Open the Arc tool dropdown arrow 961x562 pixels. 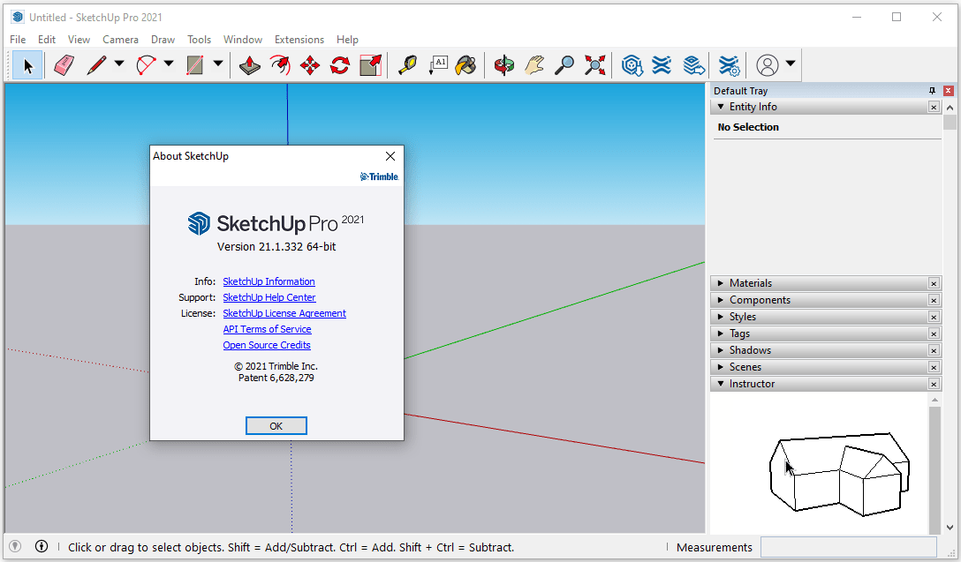[169, 64]
